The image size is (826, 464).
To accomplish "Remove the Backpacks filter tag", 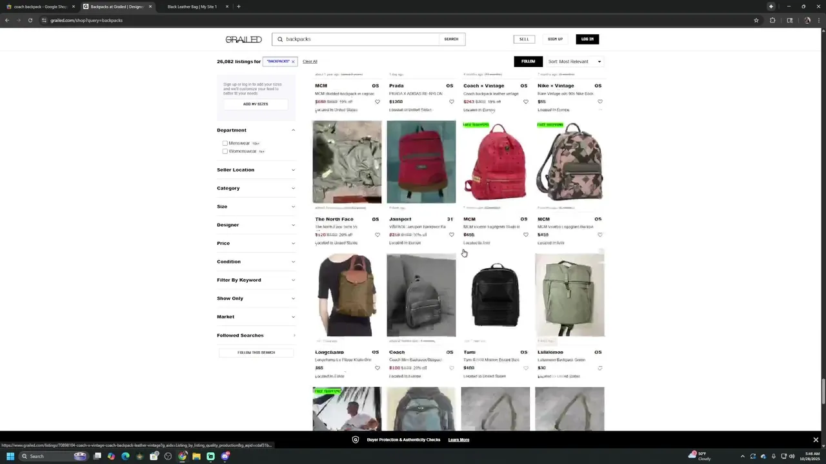I will [x=293, y=62].
